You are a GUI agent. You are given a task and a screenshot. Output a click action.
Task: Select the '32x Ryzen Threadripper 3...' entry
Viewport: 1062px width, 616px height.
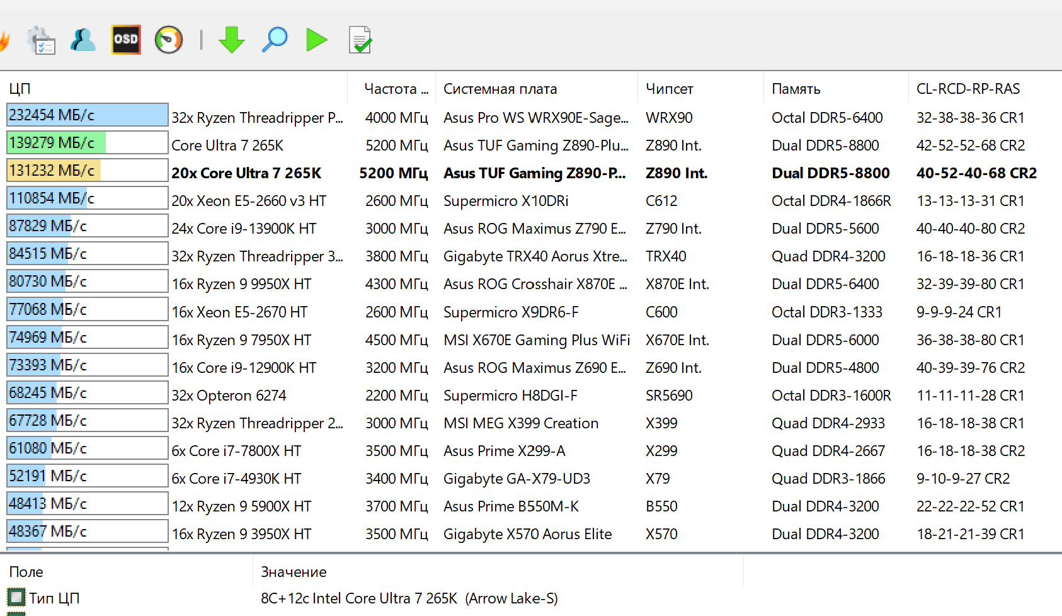pyautogui.click(x=258, y=256)
